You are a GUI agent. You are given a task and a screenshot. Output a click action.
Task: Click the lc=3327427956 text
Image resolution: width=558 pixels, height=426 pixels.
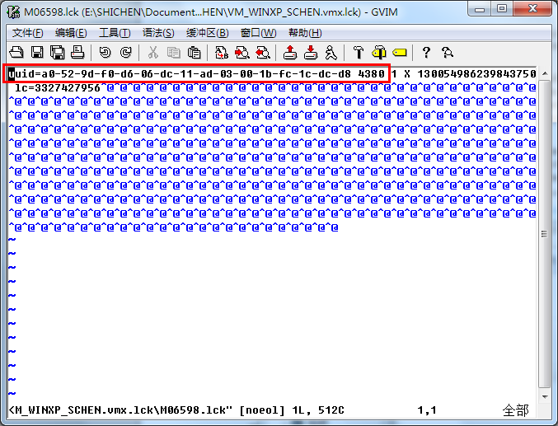coord(58,87)
